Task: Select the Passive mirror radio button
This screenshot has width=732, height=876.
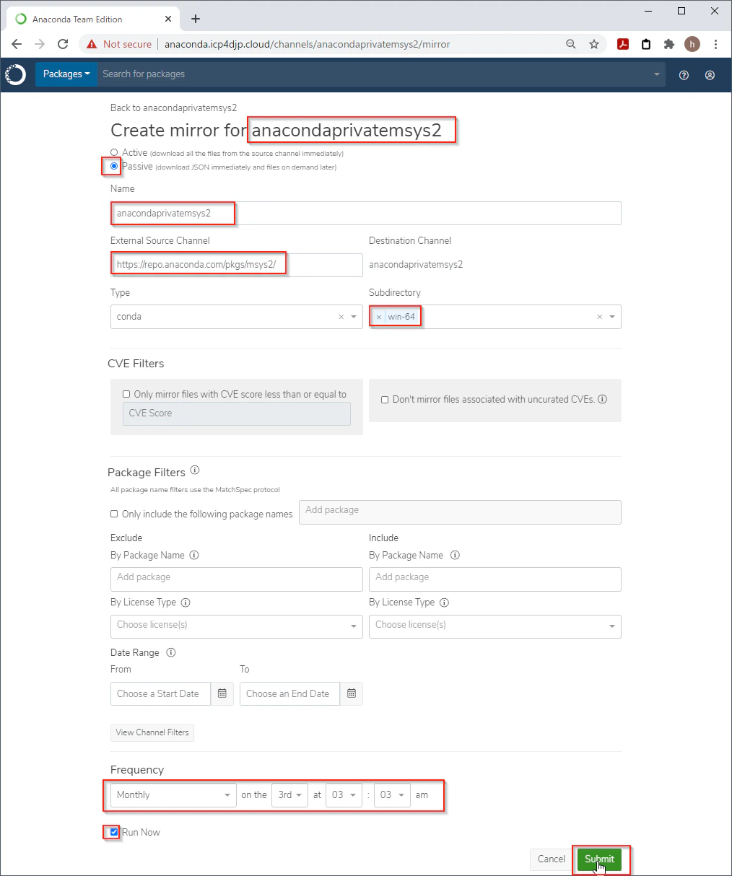Action: 114,166
